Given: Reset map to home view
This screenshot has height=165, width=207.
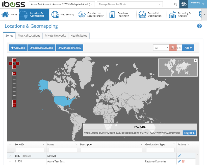Looking at the screenshot, I should point(14,64).
